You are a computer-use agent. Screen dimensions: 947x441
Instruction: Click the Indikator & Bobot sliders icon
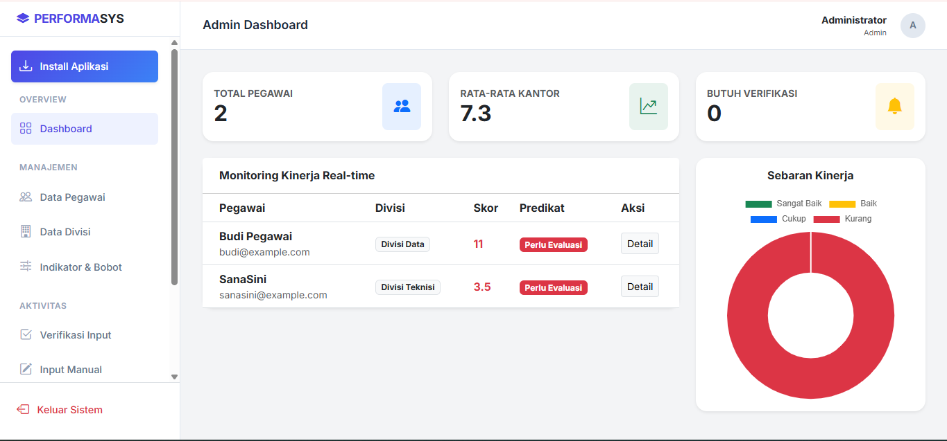(x=26, y=267)
